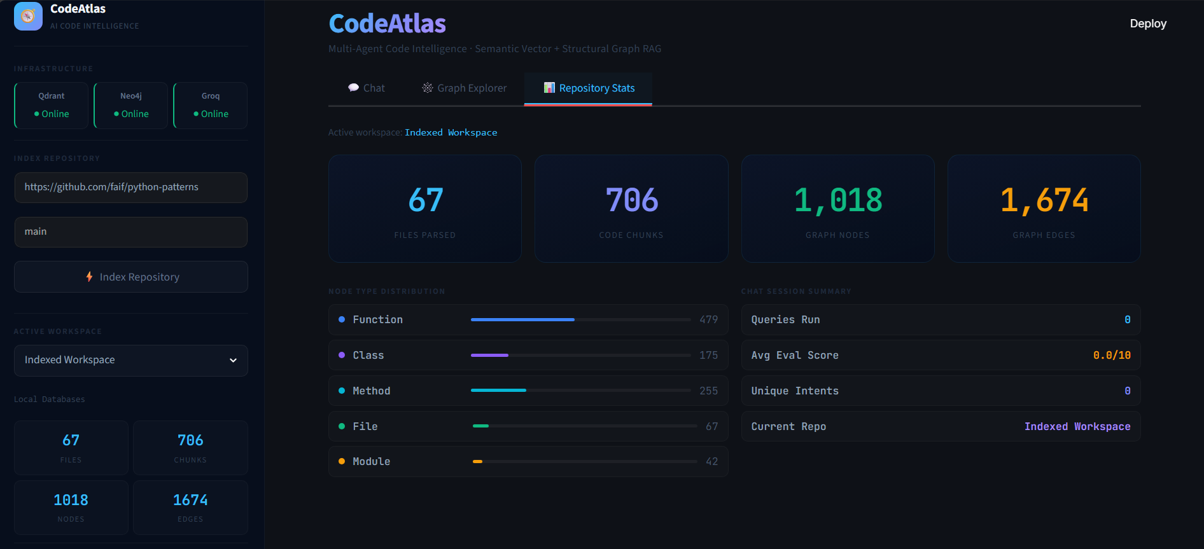
Task: Click the Function distribution bar
Action: coord(581,319)
